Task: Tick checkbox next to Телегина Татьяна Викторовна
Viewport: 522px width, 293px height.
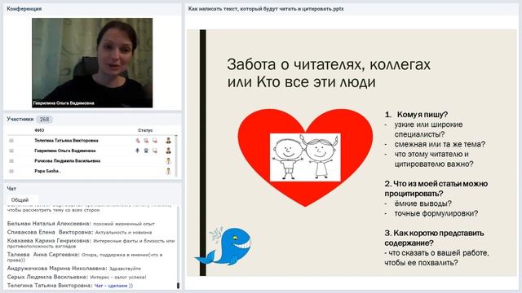Action: click(x=11, y=141)
